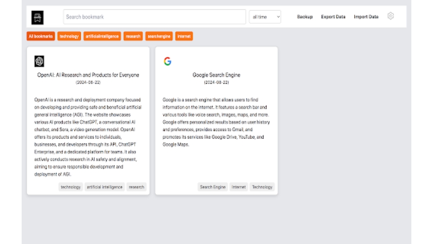This screenshot has width=433, height=244.
Task: Click the artificial intelligence tag on the OpenAI card
Action: coord(104,187)
